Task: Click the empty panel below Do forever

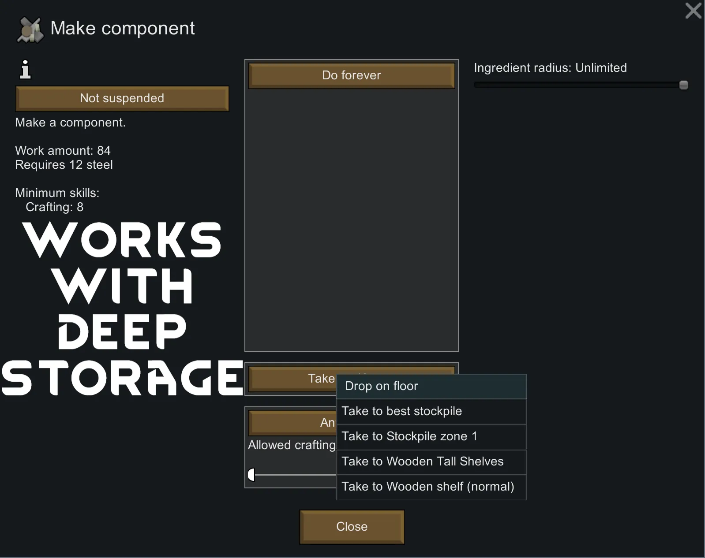Action: [x=351, y=220]
